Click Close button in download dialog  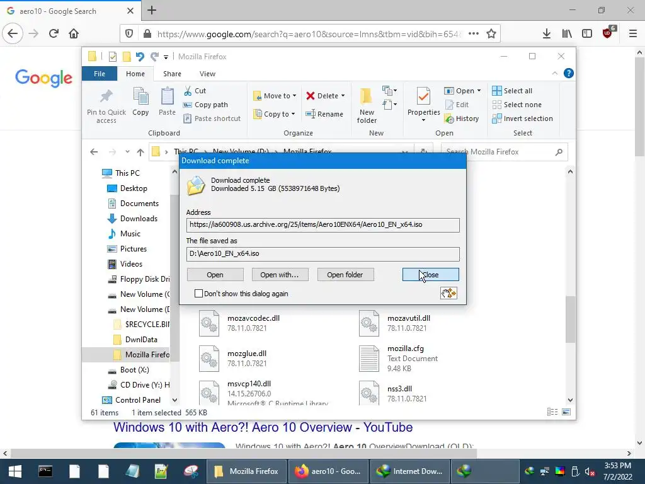coord(431,275)
